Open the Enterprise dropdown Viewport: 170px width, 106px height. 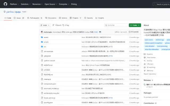pos(64,4)
